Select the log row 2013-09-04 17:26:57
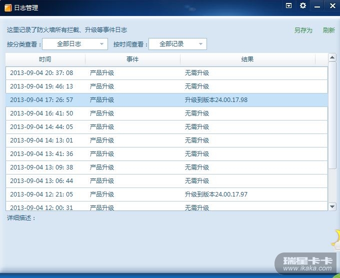This screenshot has height=278, width=340. click(166, 100)
